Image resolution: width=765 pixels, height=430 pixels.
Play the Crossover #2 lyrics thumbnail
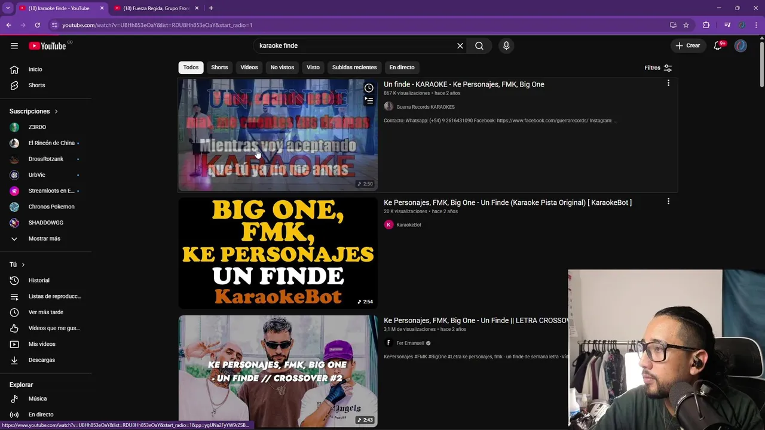point(278,371)
